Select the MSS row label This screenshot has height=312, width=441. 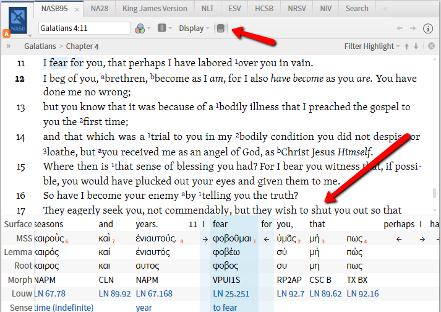coord(24,238)
